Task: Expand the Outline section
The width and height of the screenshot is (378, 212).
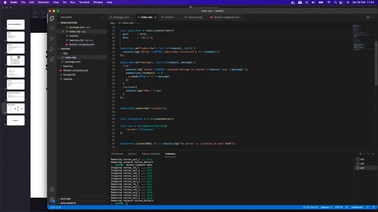Action: 66,199
